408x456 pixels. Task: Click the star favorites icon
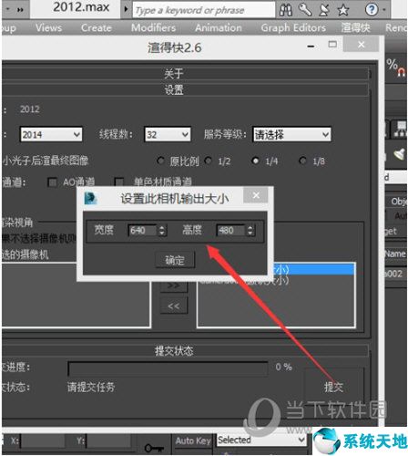pyautogui.click(x=343, y=10)
